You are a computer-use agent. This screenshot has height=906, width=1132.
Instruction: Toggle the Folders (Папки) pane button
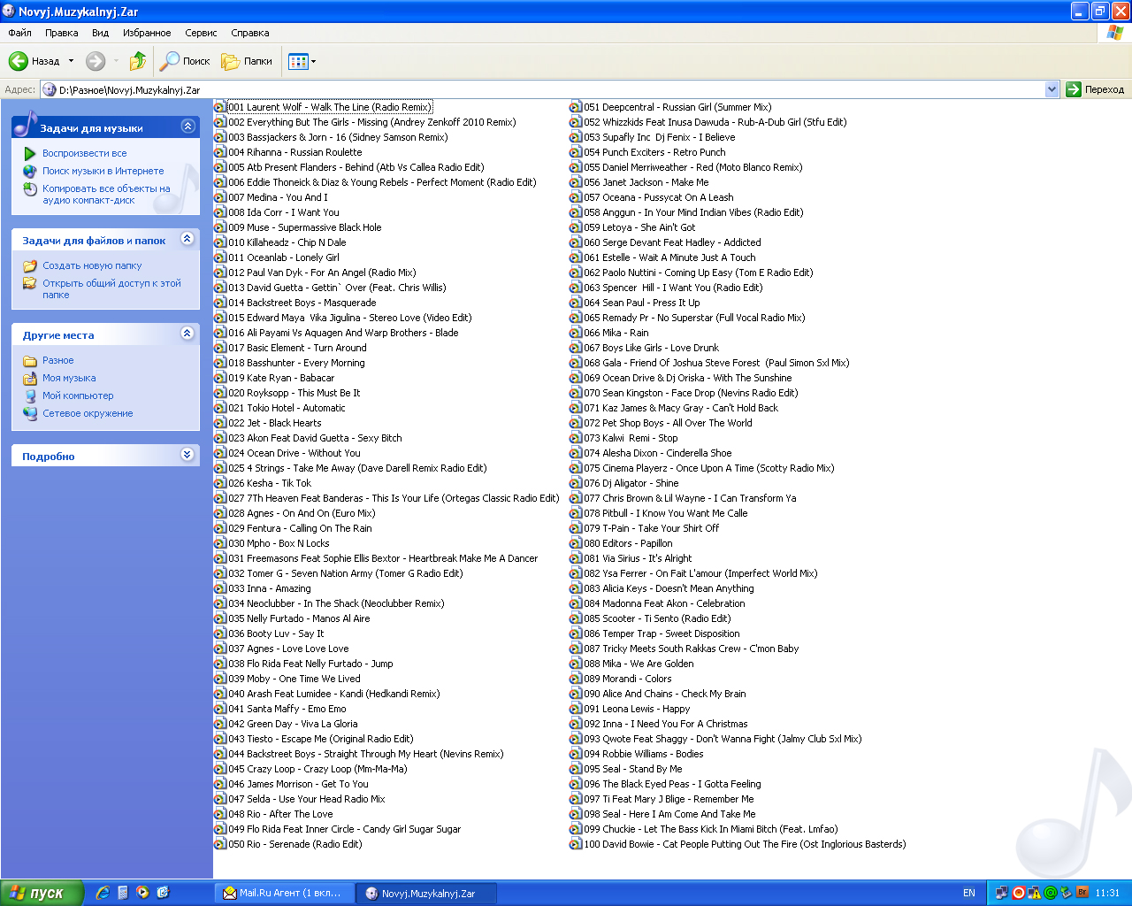(247, 61)
